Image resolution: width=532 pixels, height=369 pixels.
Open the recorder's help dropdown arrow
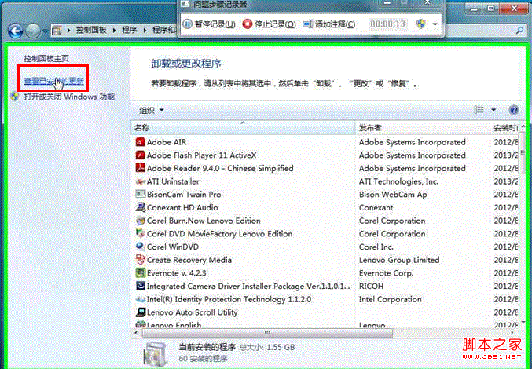pyautogui.click(x=435, y=24)
